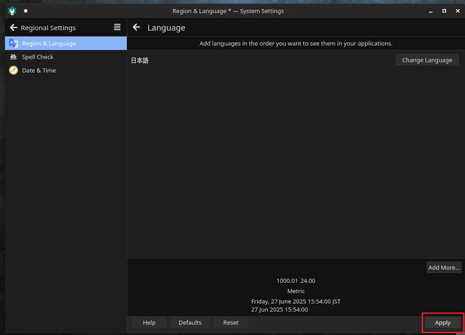
Task: Open Help for this settings page
Action: 149,323
